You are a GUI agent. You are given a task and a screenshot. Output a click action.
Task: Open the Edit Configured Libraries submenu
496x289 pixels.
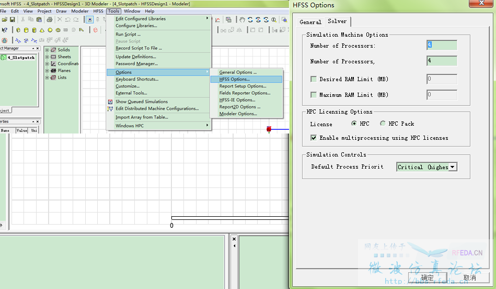click(158, 19)
